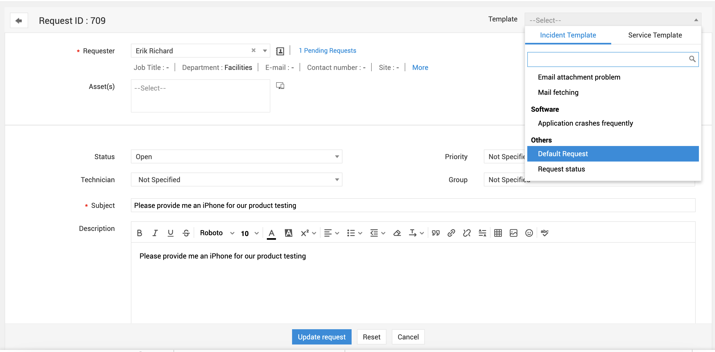715x352 pixels.
Task: Choose the Default Request template
Action: 613,154
